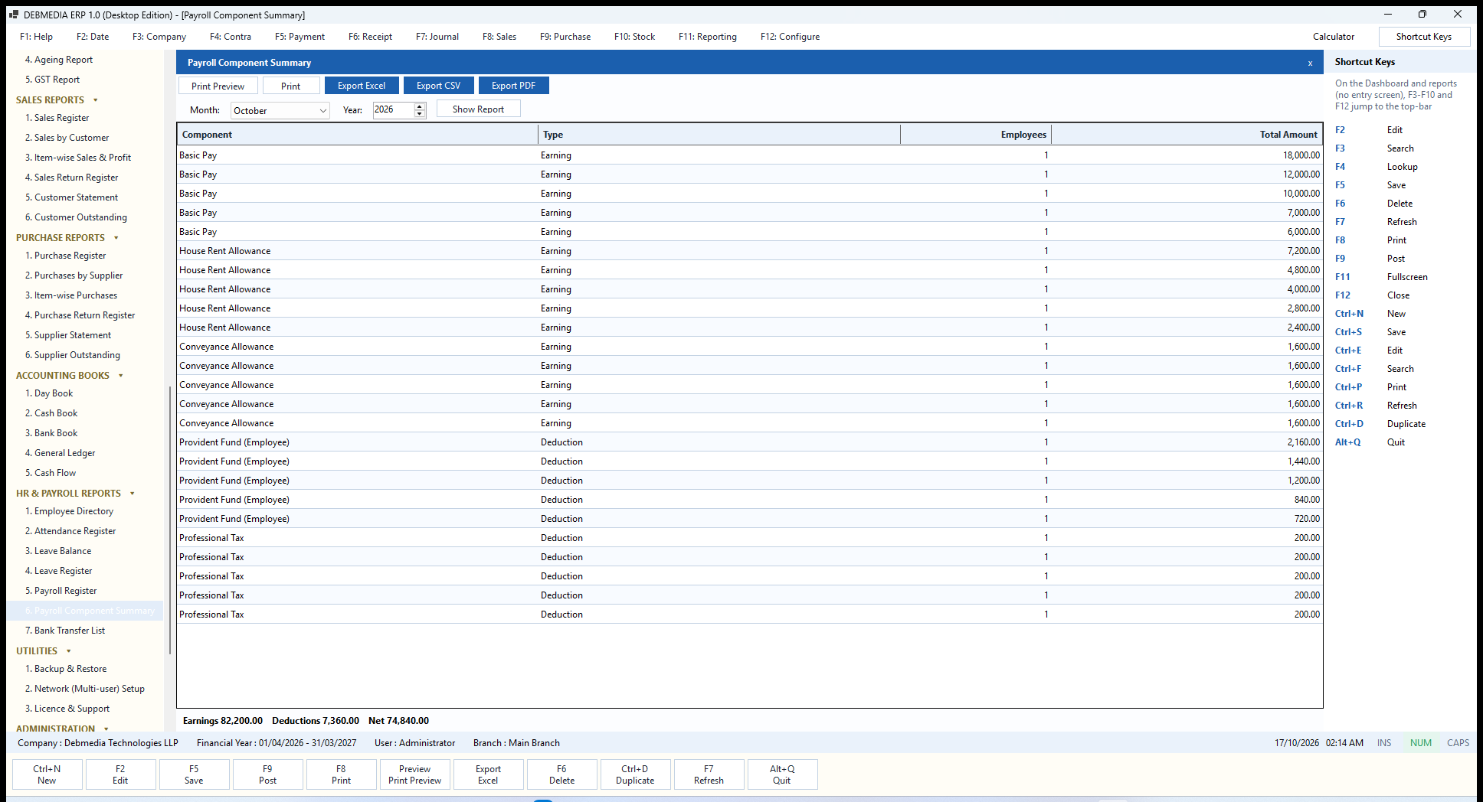The height and width of the screenshot is (802, 1483).
Task: Click the F6 Delete bottom button
Action: (561, 774)
